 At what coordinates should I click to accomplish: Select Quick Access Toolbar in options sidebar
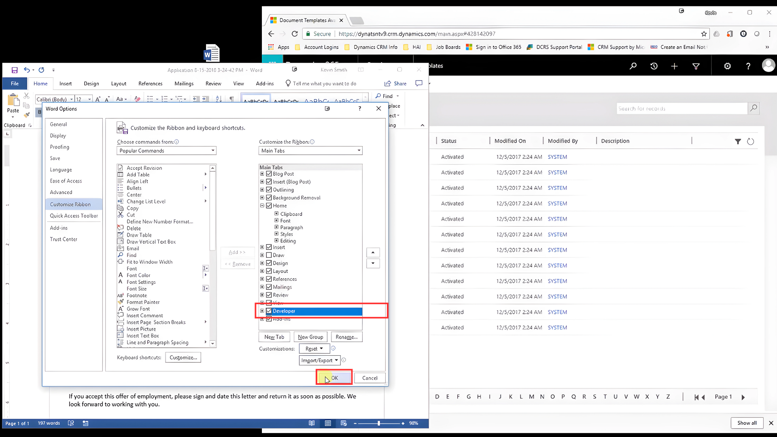[74, 216]
